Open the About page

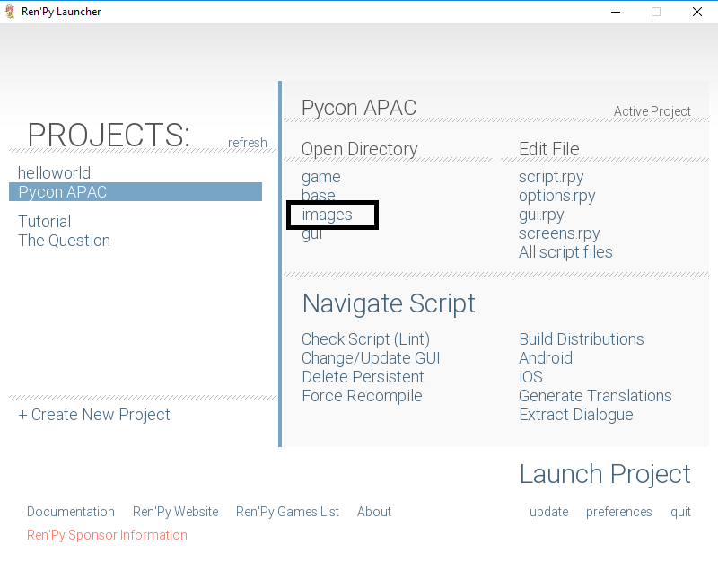tap(374, 512)
